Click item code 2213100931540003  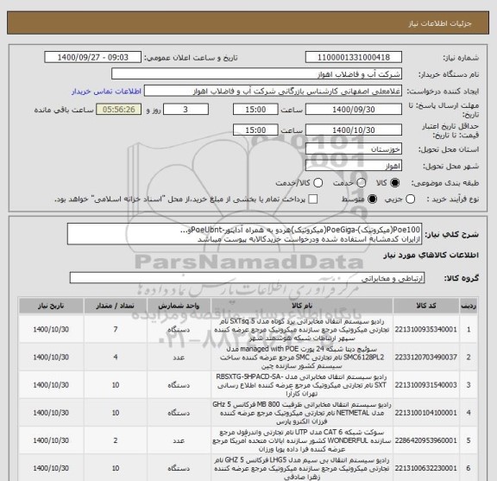coord(425,385)
